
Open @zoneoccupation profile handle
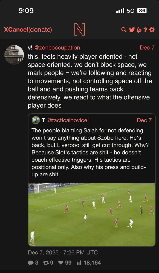tap(57, 48)
